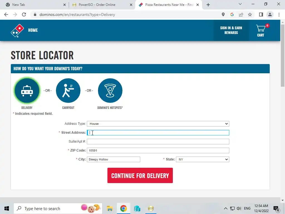Reload the page with refresh icon
285x214 pixels.
(x=24, y=14)
